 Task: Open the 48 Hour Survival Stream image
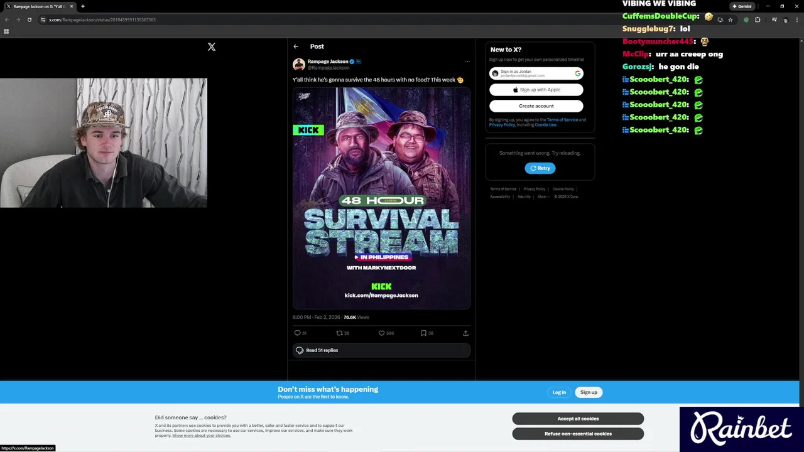coord(381,198)
